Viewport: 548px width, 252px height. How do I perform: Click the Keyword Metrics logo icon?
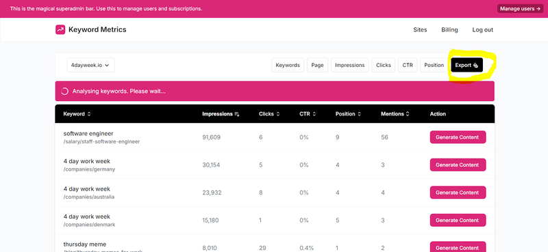point(60,29)
